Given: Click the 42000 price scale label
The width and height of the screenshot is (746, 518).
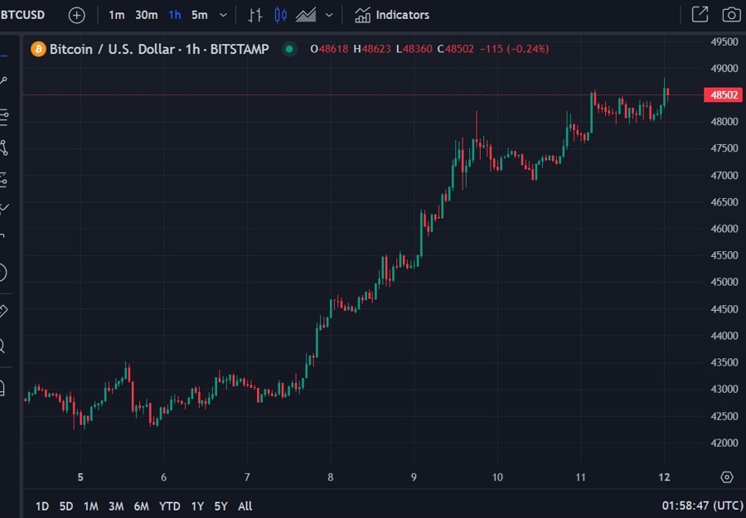Looking at the screenshot, I should [x=724, y=443].
